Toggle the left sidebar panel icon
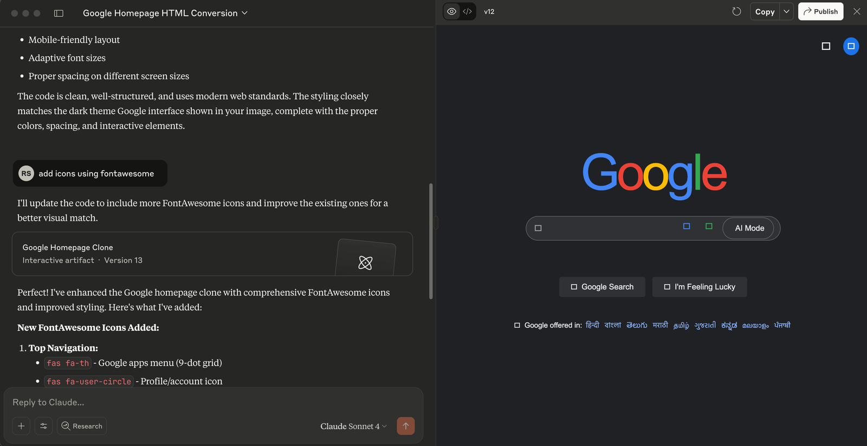The image size is (867, 446). coord(59,13)
